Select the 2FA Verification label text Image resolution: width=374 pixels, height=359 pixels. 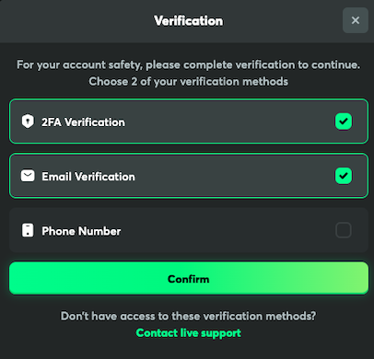[x=83, y=122]
